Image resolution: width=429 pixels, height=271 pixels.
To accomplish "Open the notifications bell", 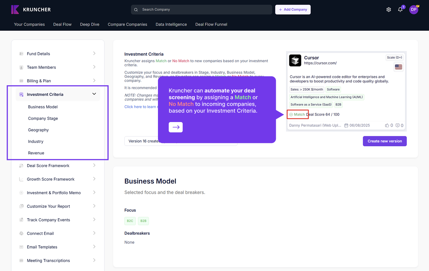I will [400, 10].
